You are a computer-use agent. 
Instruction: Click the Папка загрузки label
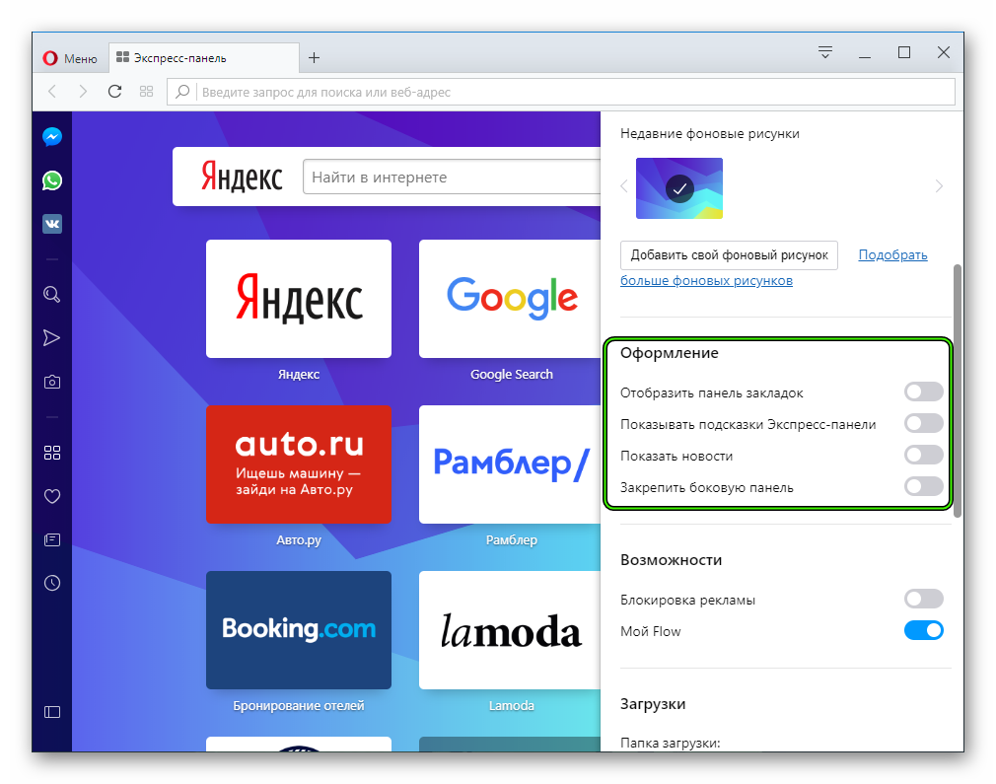click(x=671, y=743)
